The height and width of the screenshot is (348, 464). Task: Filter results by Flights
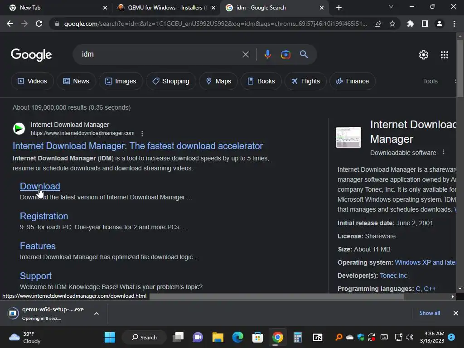306,81
